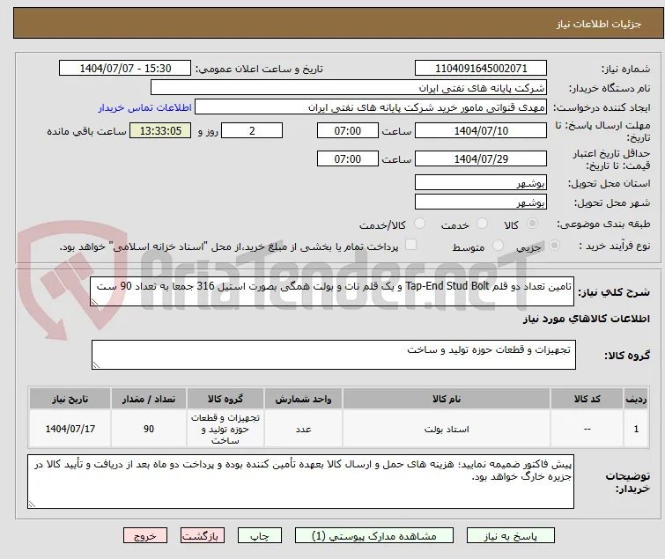
Task: Select the کالا radio button
Action: point(532,224)
